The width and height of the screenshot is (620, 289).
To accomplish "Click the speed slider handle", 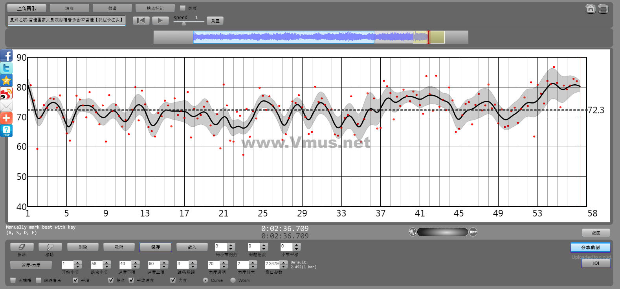I will [183, 23].
